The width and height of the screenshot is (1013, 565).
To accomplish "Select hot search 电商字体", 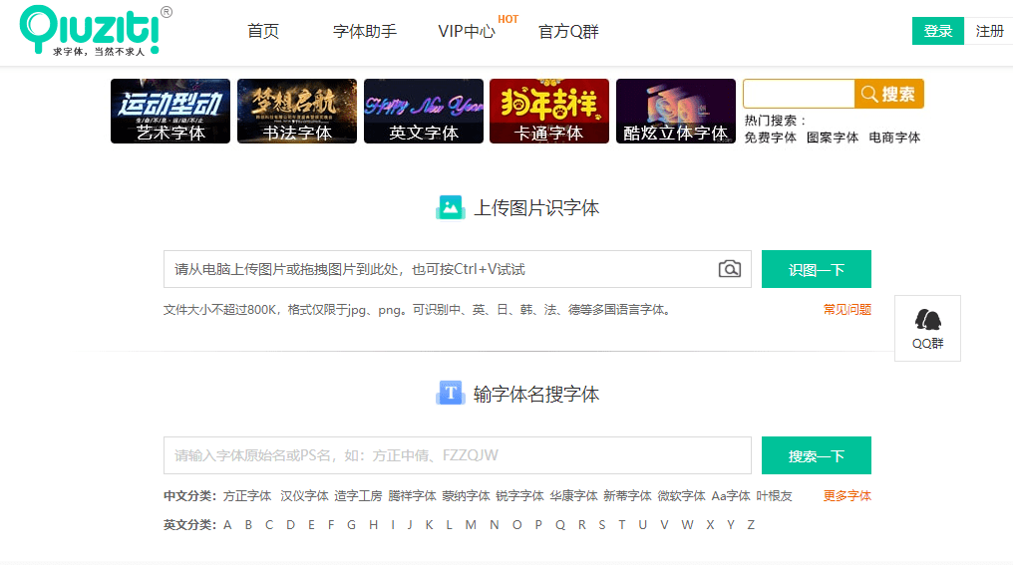I will click(x=894, y=138).
